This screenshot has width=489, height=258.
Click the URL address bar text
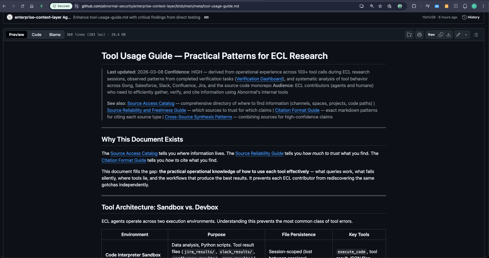[x=160, y=6]
